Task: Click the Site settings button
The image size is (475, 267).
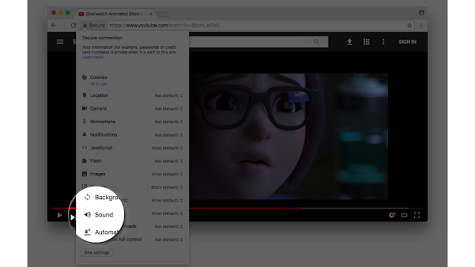Action: 97,253
